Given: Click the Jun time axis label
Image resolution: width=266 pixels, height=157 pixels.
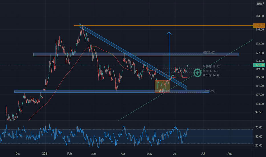Looking at the screenshot, I should pos(175,154).
